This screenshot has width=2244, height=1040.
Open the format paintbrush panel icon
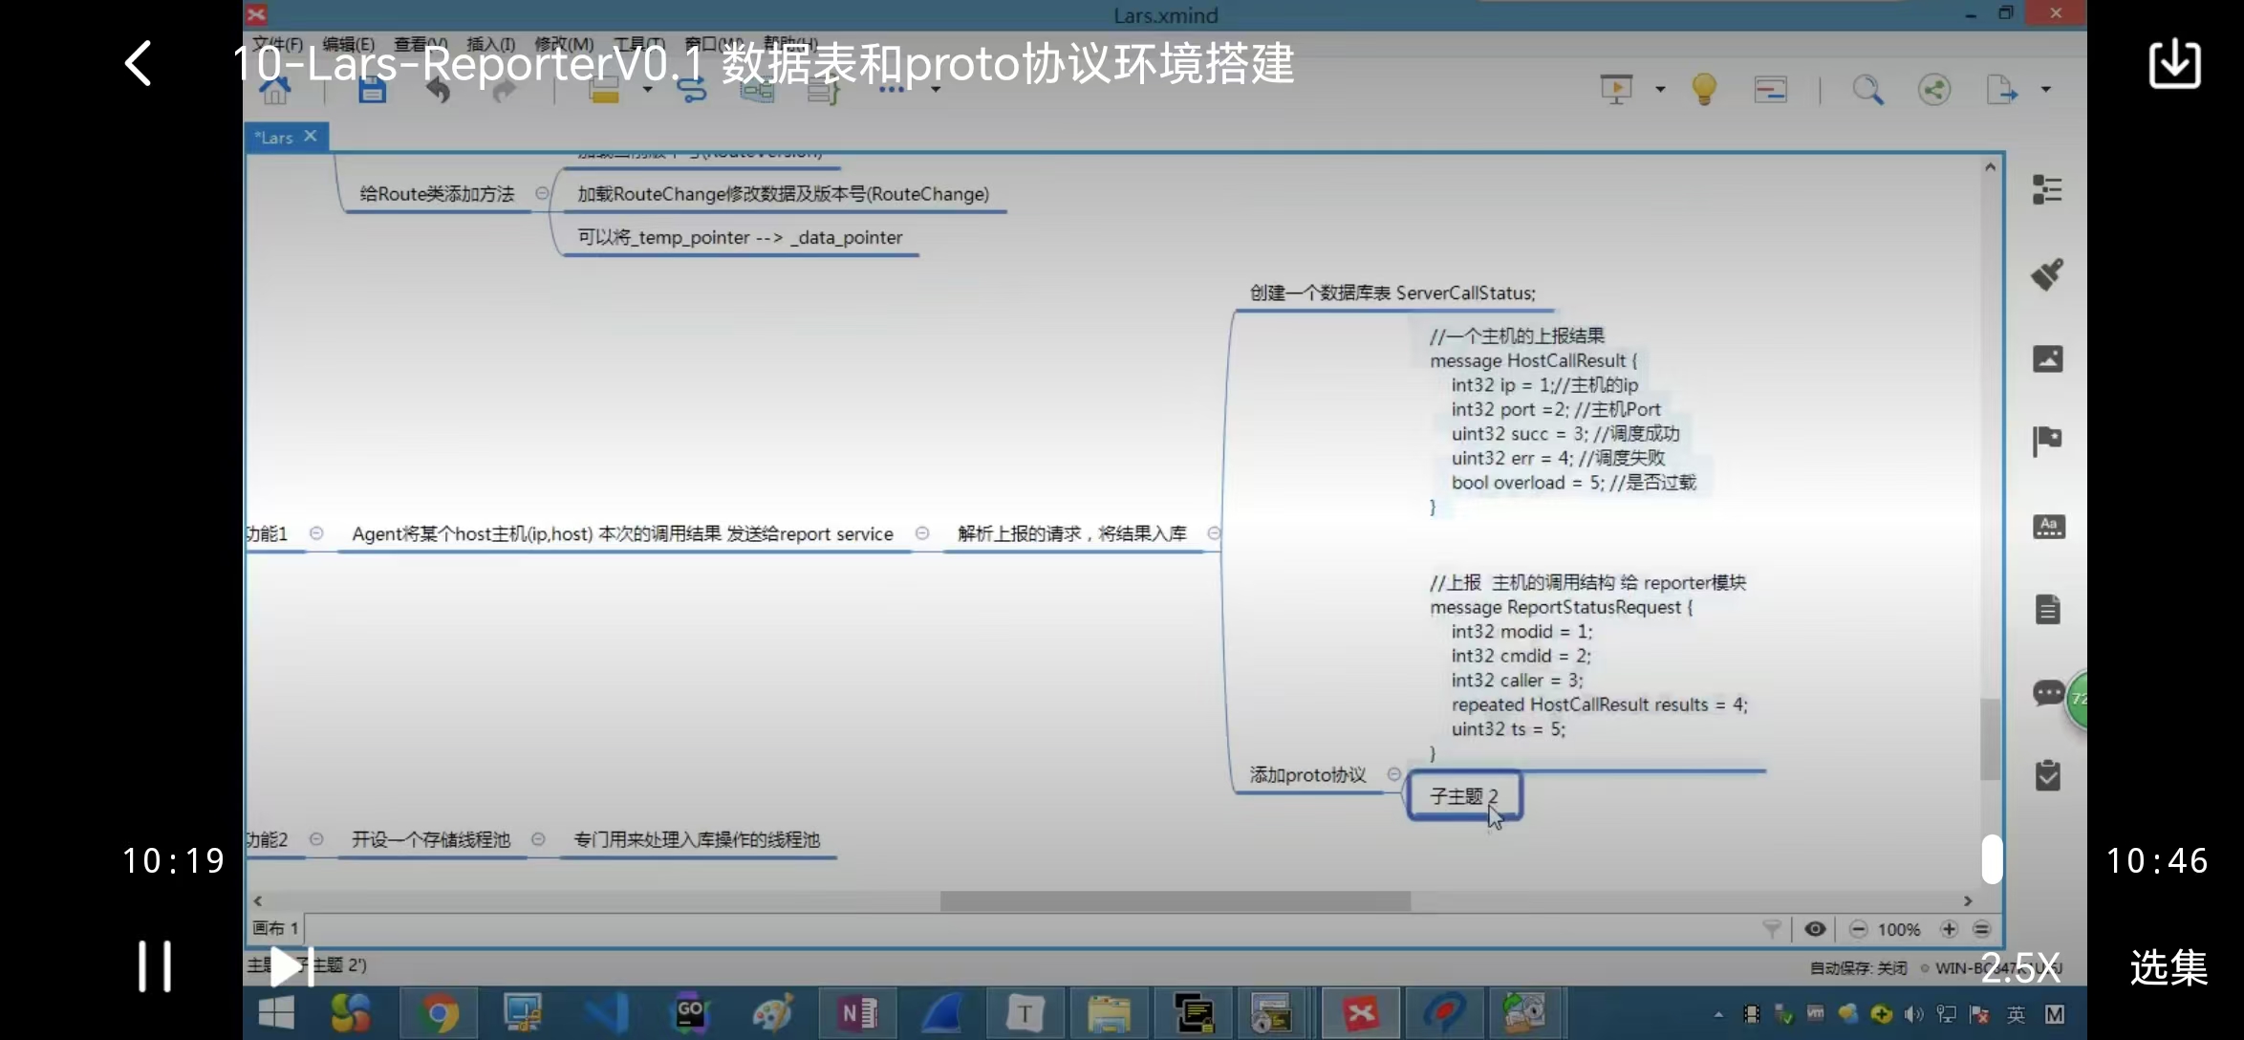click(x=2047, y=274)
